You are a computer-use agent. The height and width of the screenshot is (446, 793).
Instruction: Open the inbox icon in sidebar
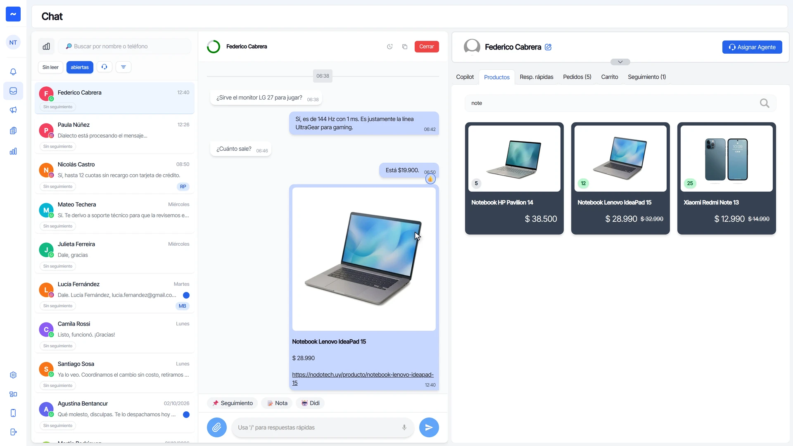tap(13, 91)
